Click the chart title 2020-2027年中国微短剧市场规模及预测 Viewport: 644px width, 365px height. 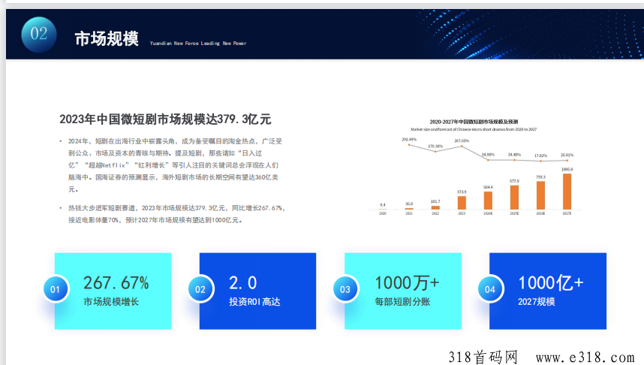(474, 122)
